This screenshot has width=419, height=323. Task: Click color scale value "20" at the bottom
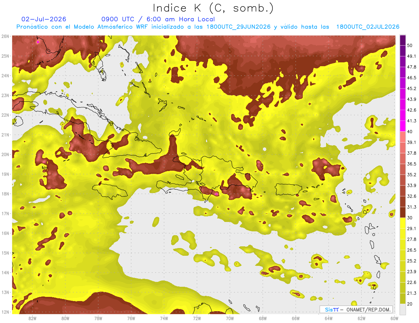coord(410,304)
